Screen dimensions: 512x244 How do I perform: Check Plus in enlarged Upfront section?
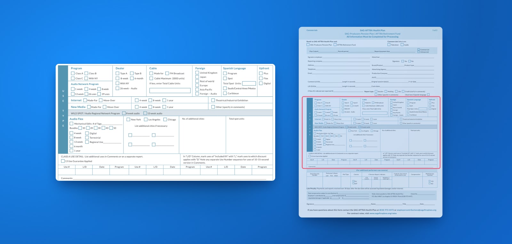[261, 73]
